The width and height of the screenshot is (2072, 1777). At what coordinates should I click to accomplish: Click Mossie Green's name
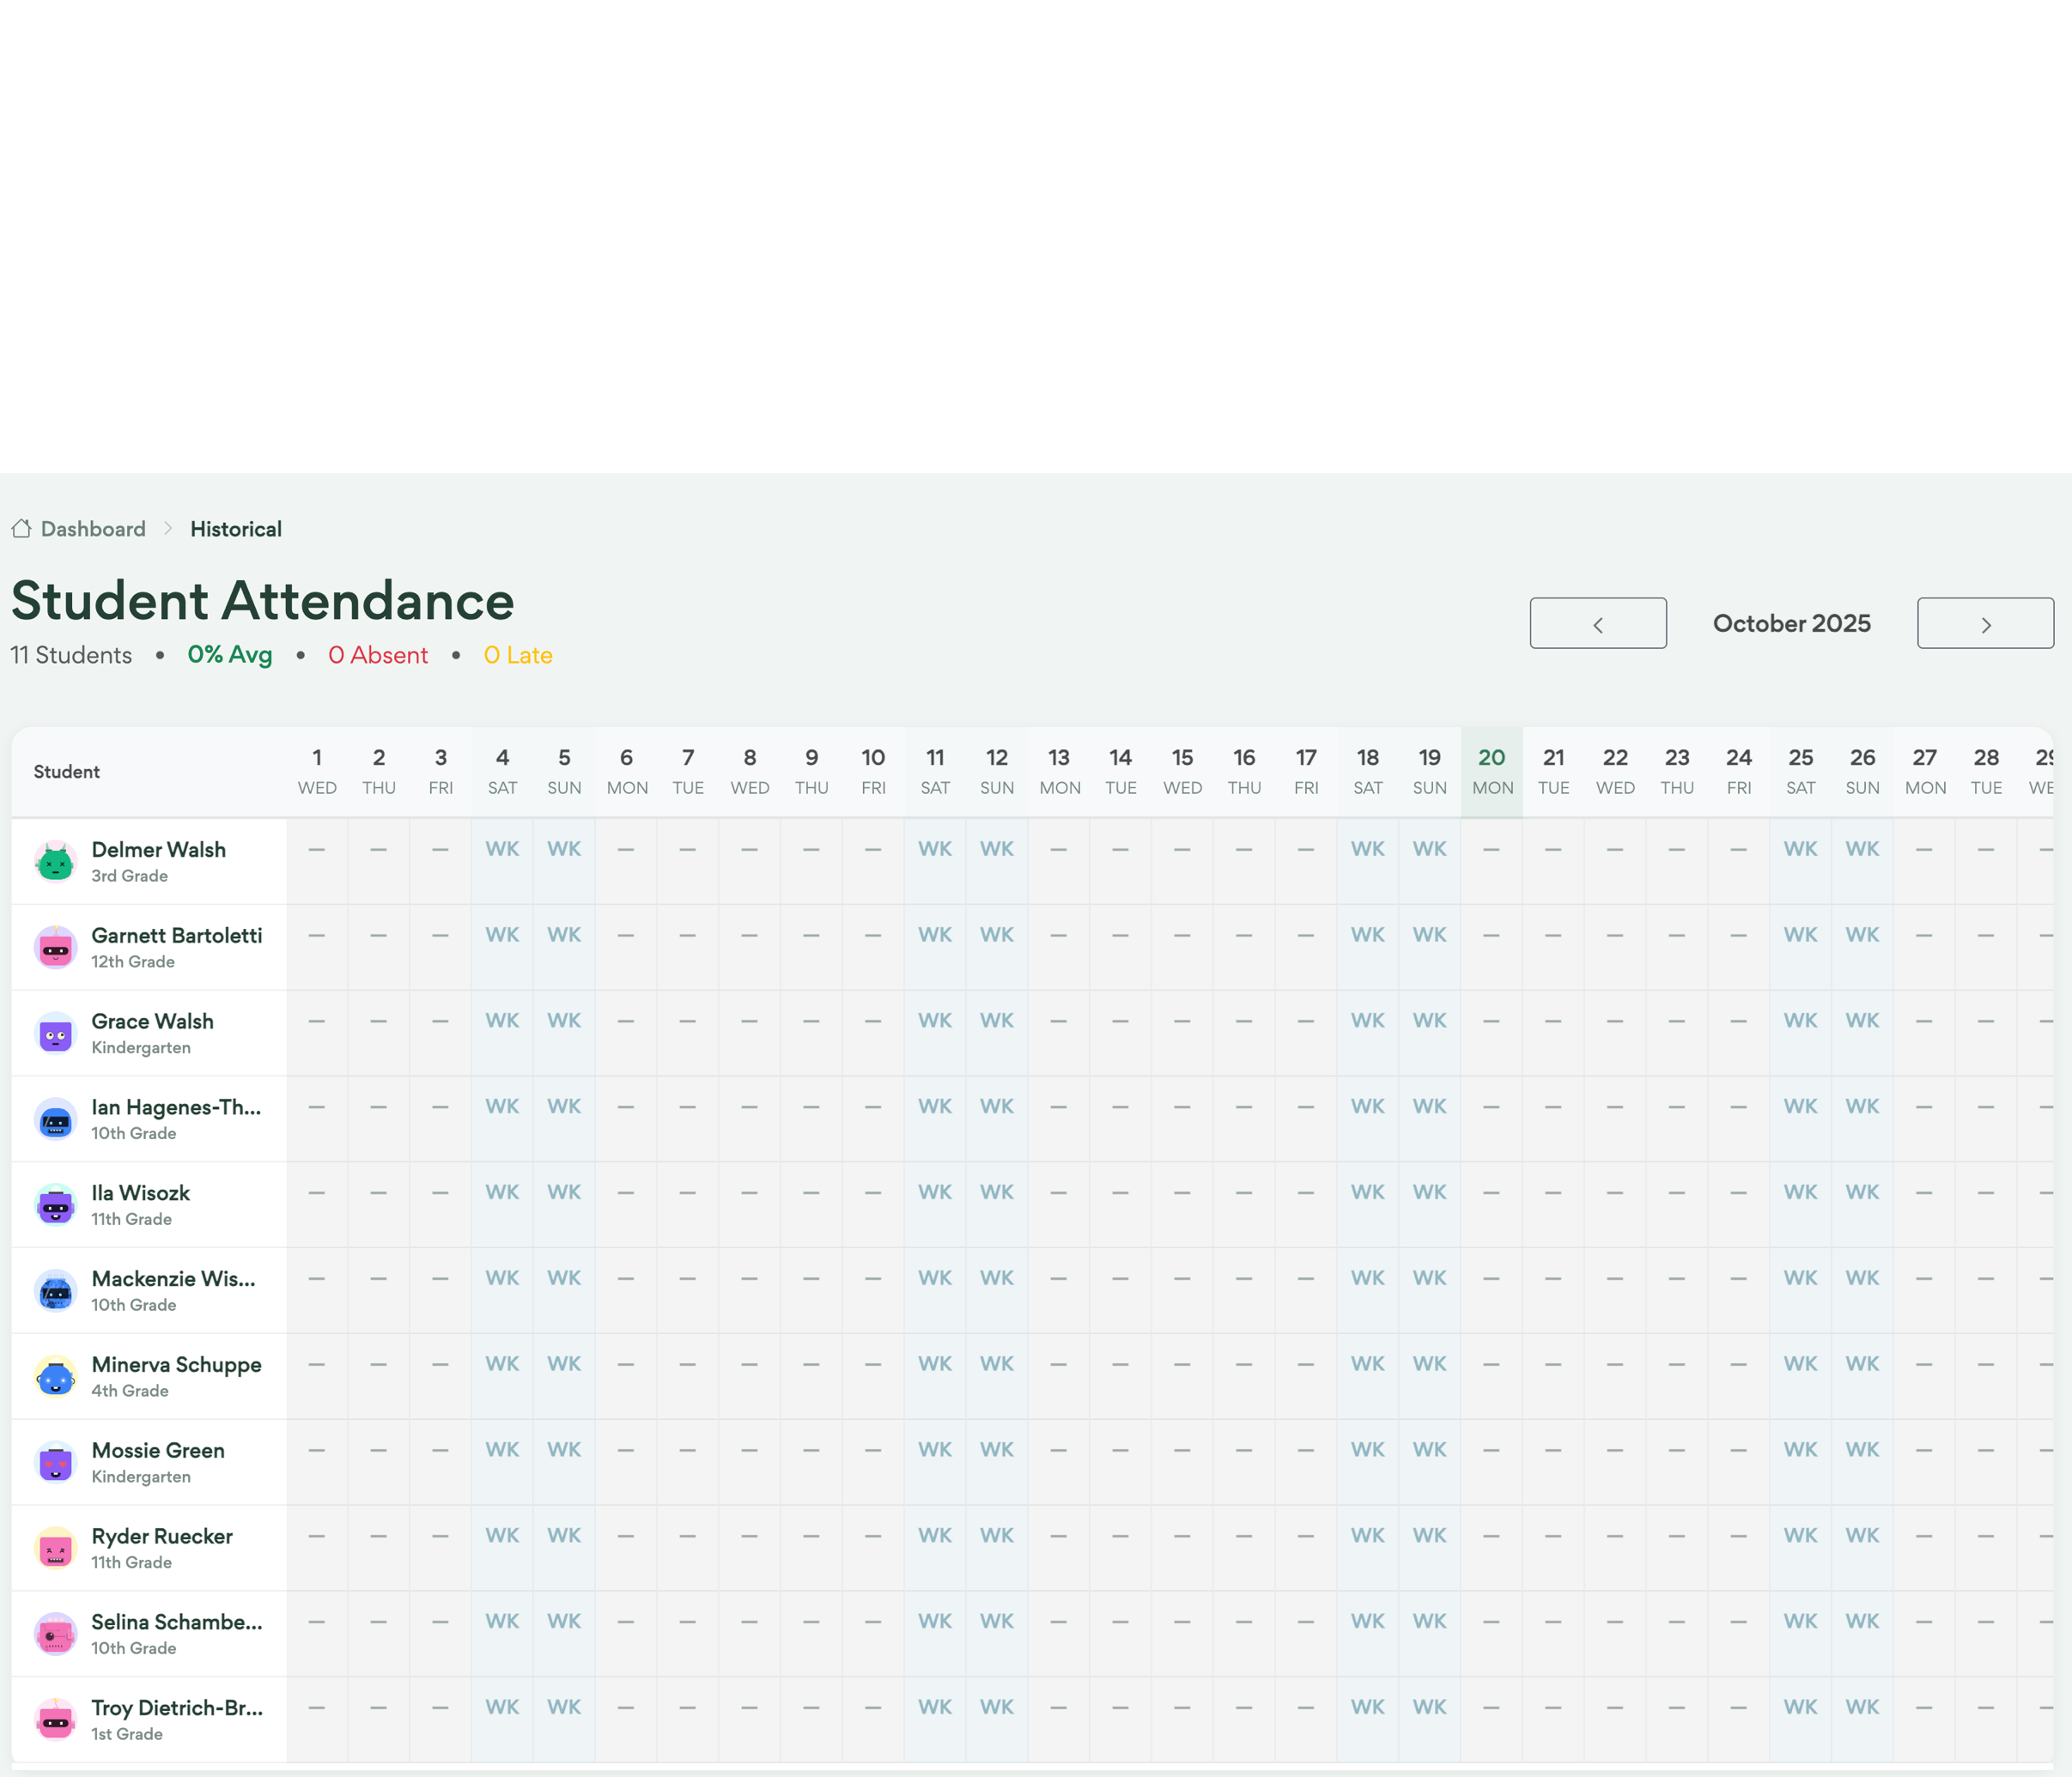tap(158, 1450)
